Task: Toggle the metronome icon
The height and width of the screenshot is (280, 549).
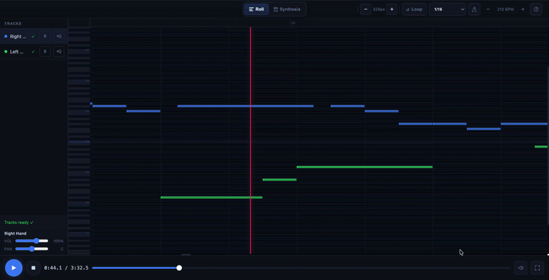Action: tap(474, 10)
